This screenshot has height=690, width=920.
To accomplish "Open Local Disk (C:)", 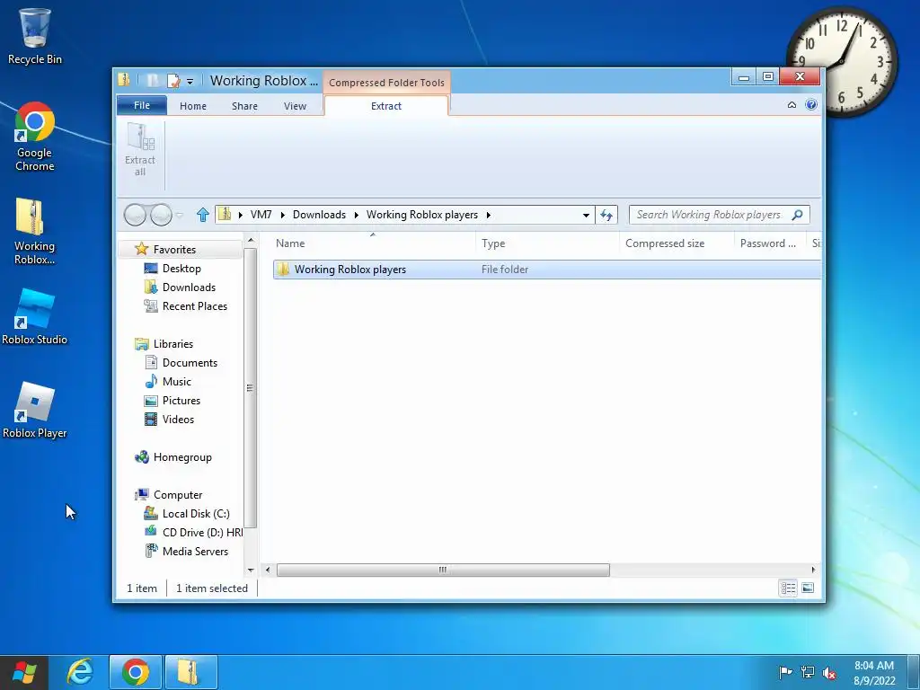I will tap(187, 514).
